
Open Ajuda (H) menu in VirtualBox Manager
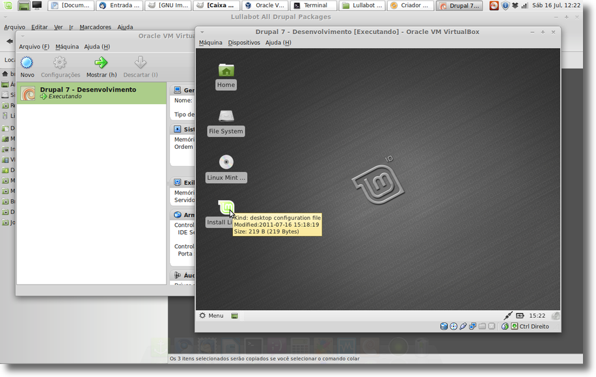97,47
